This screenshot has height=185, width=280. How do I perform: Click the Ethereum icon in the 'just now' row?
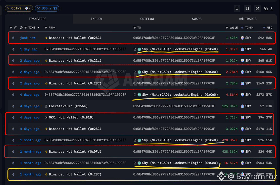pyautogui.click(x=13, y=38)
